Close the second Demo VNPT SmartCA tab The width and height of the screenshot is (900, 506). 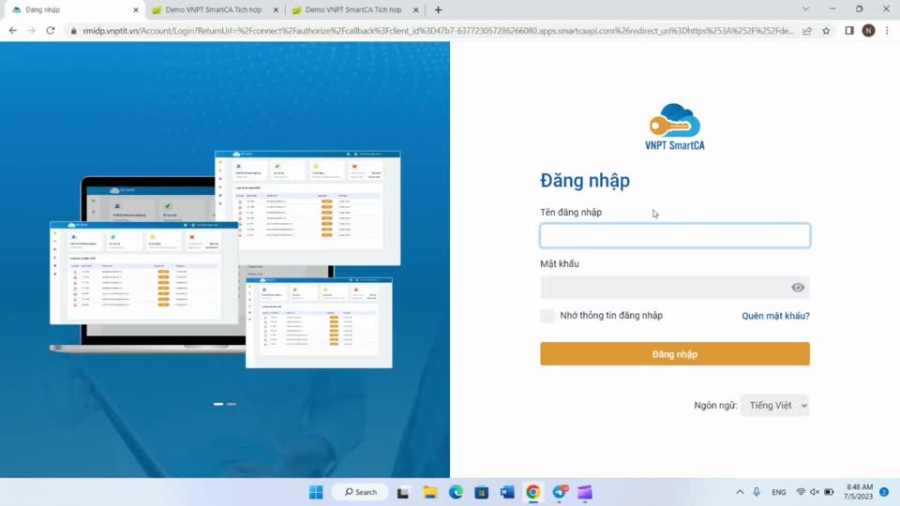coord(415,9)
